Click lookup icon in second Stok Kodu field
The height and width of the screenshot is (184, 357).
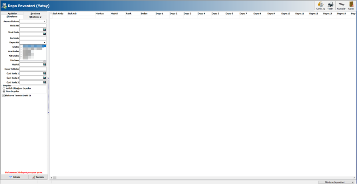point(45,34)
